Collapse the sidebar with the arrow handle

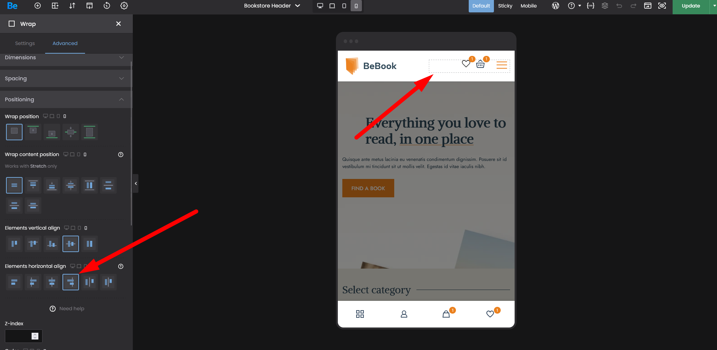(x=136, y=183)
